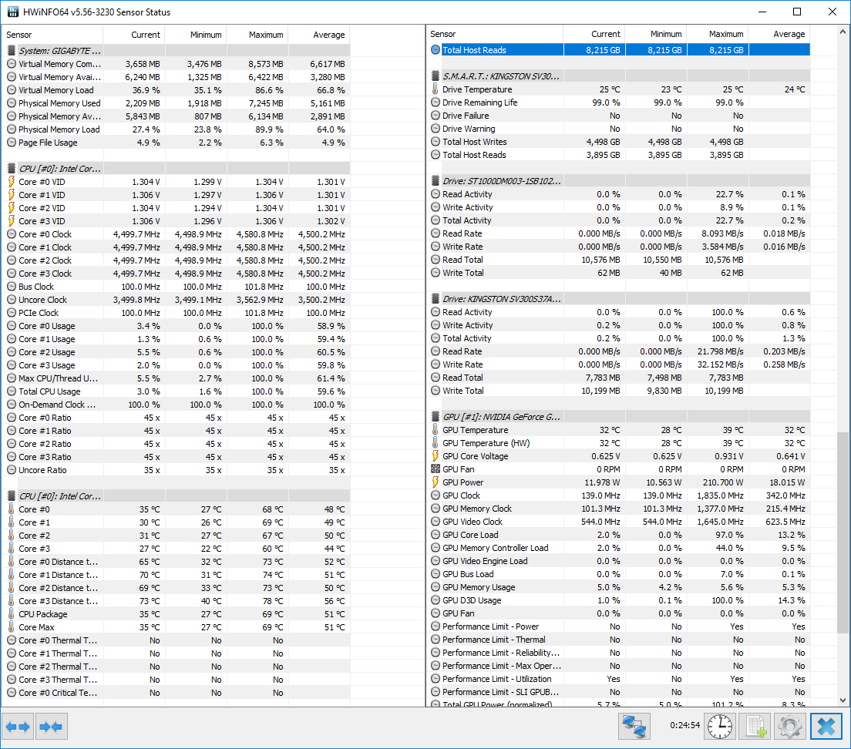
Task: Select the Performance Limit - Thermal row
Action: click(x=619, y=640)
